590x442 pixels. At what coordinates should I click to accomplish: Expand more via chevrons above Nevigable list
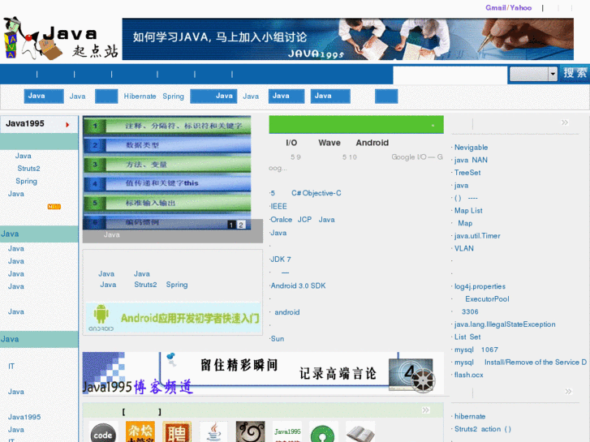tap(564, 122)
